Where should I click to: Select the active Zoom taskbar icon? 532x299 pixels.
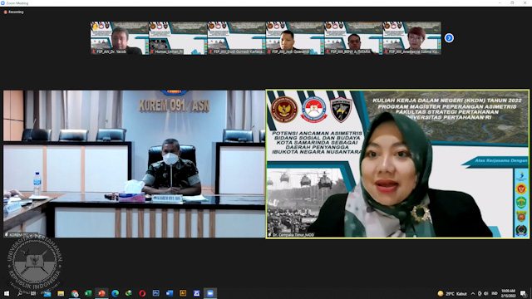[210, 293]
